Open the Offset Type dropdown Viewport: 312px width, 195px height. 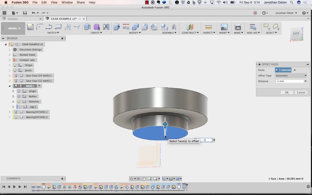coord(291,76)
